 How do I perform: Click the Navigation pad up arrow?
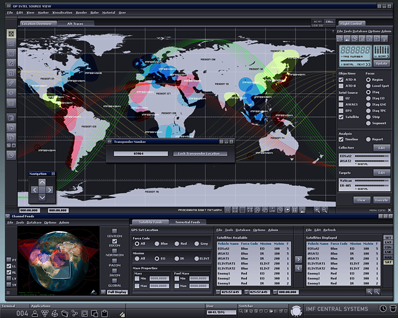42,182
